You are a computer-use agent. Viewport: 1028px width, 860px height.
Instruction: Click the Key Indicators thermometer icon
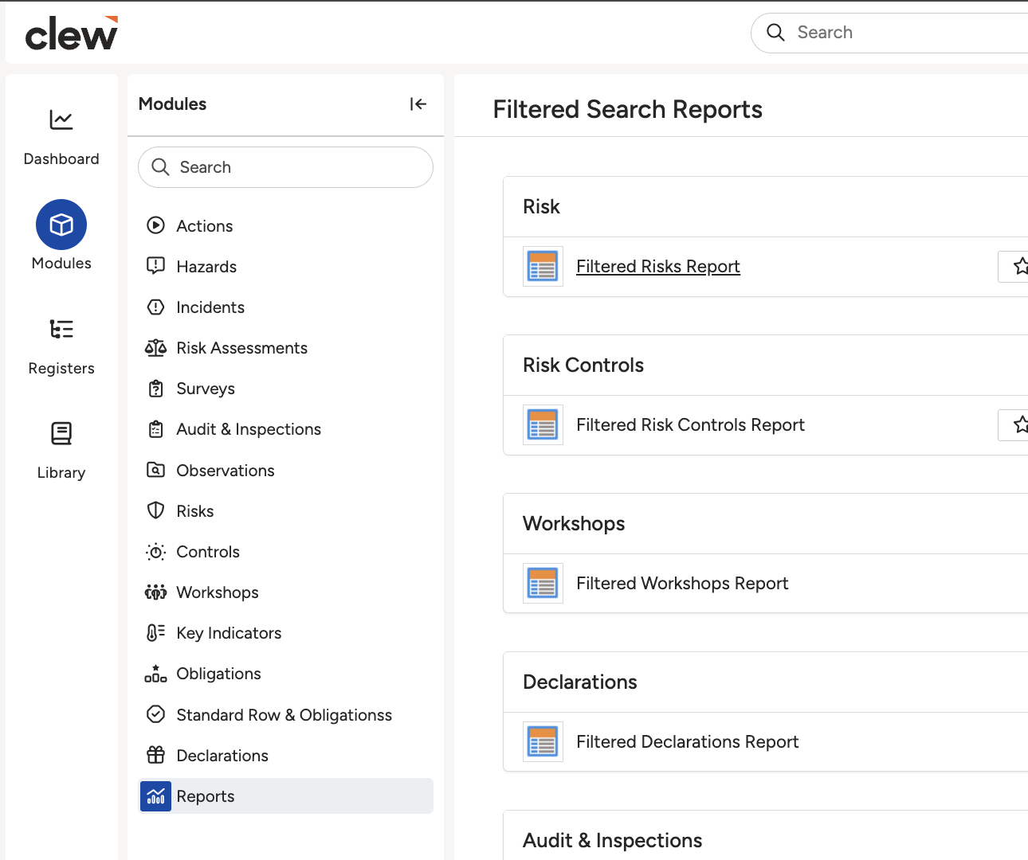(x=156, y=633)
